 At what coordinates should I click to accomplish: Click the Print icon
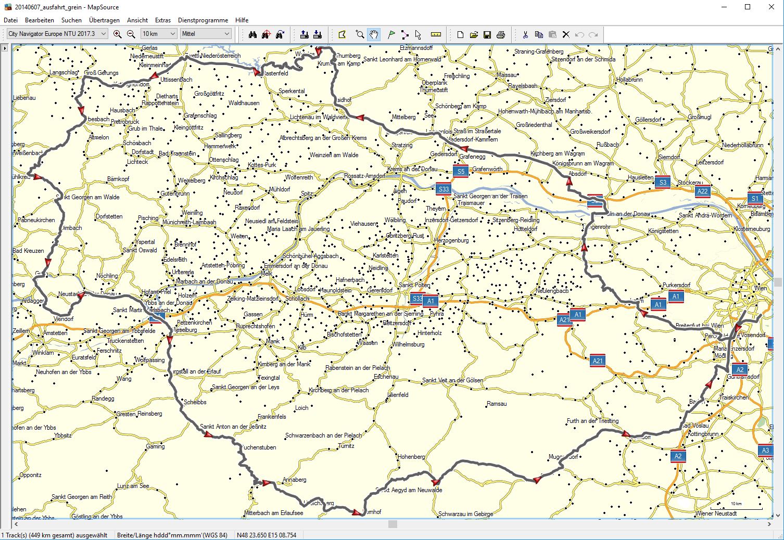[501, 34]
